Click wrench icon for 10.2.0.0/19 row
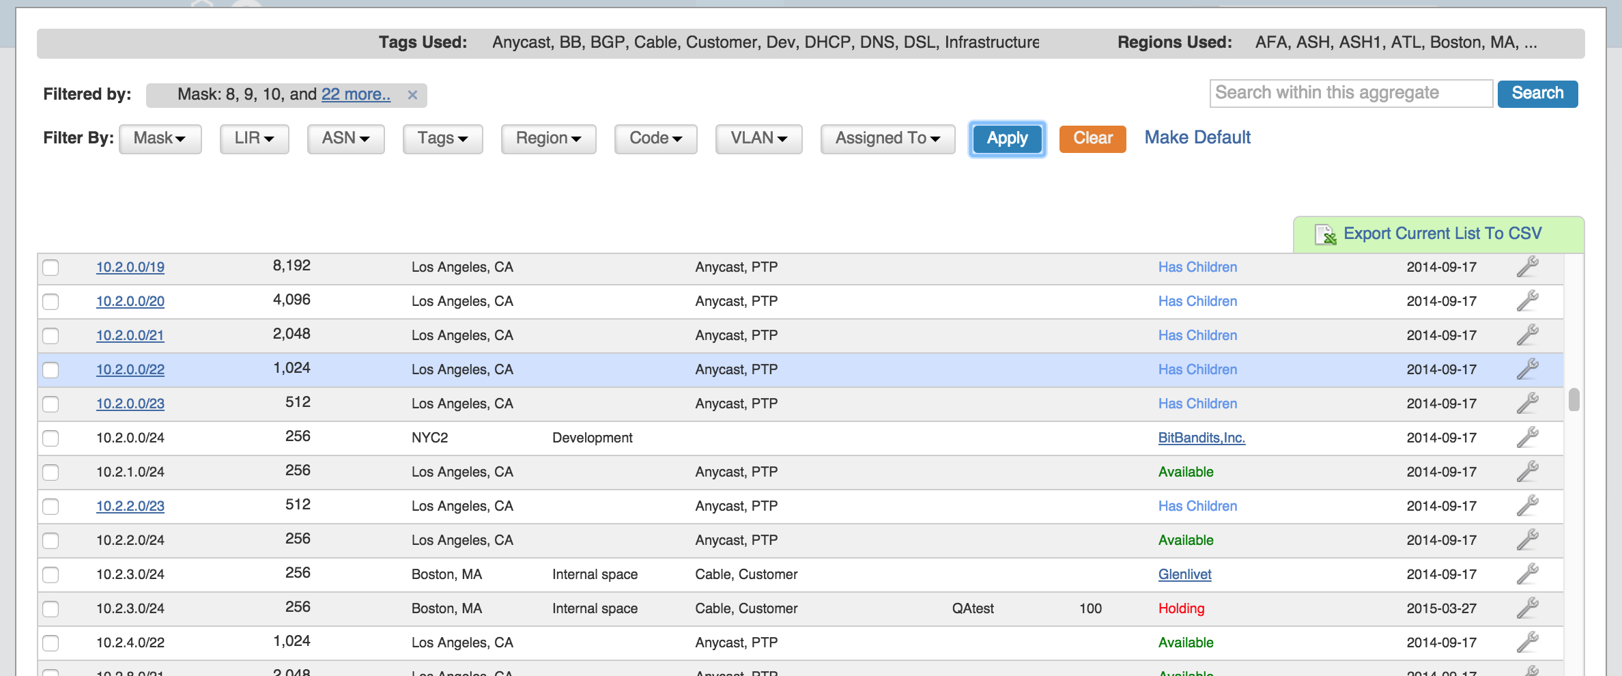Screen dimensions: 1622x676 [1527, 267]
